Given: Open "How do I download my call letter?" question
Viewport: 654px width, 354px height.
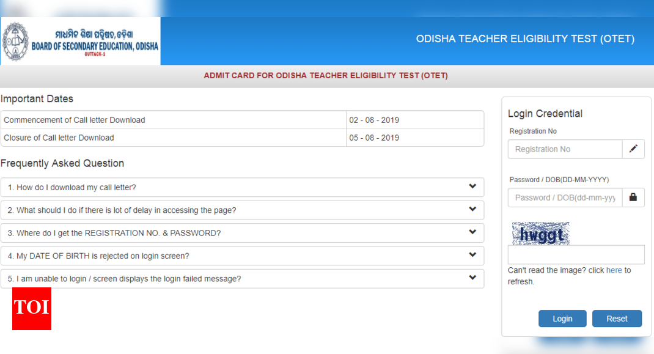Looking at the screenshot, I should 72,187.
